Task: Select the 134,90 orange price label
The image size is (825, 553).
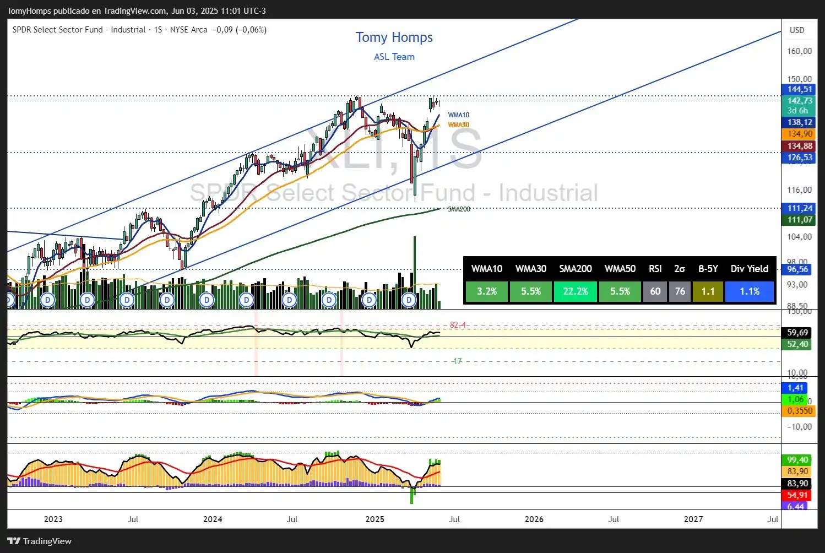Action: coord(799,134)
